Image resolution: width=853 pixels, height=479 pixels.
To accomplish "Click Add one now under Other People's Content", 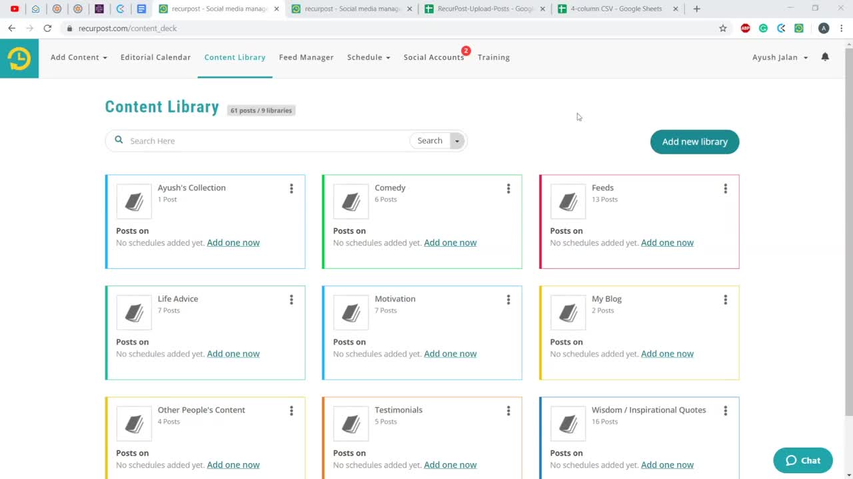I will coord(233,465).
